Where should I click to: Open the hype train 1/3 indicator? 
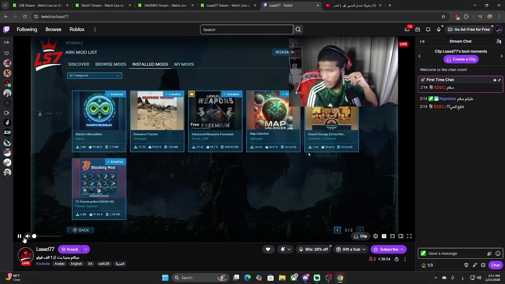[427, 265]
